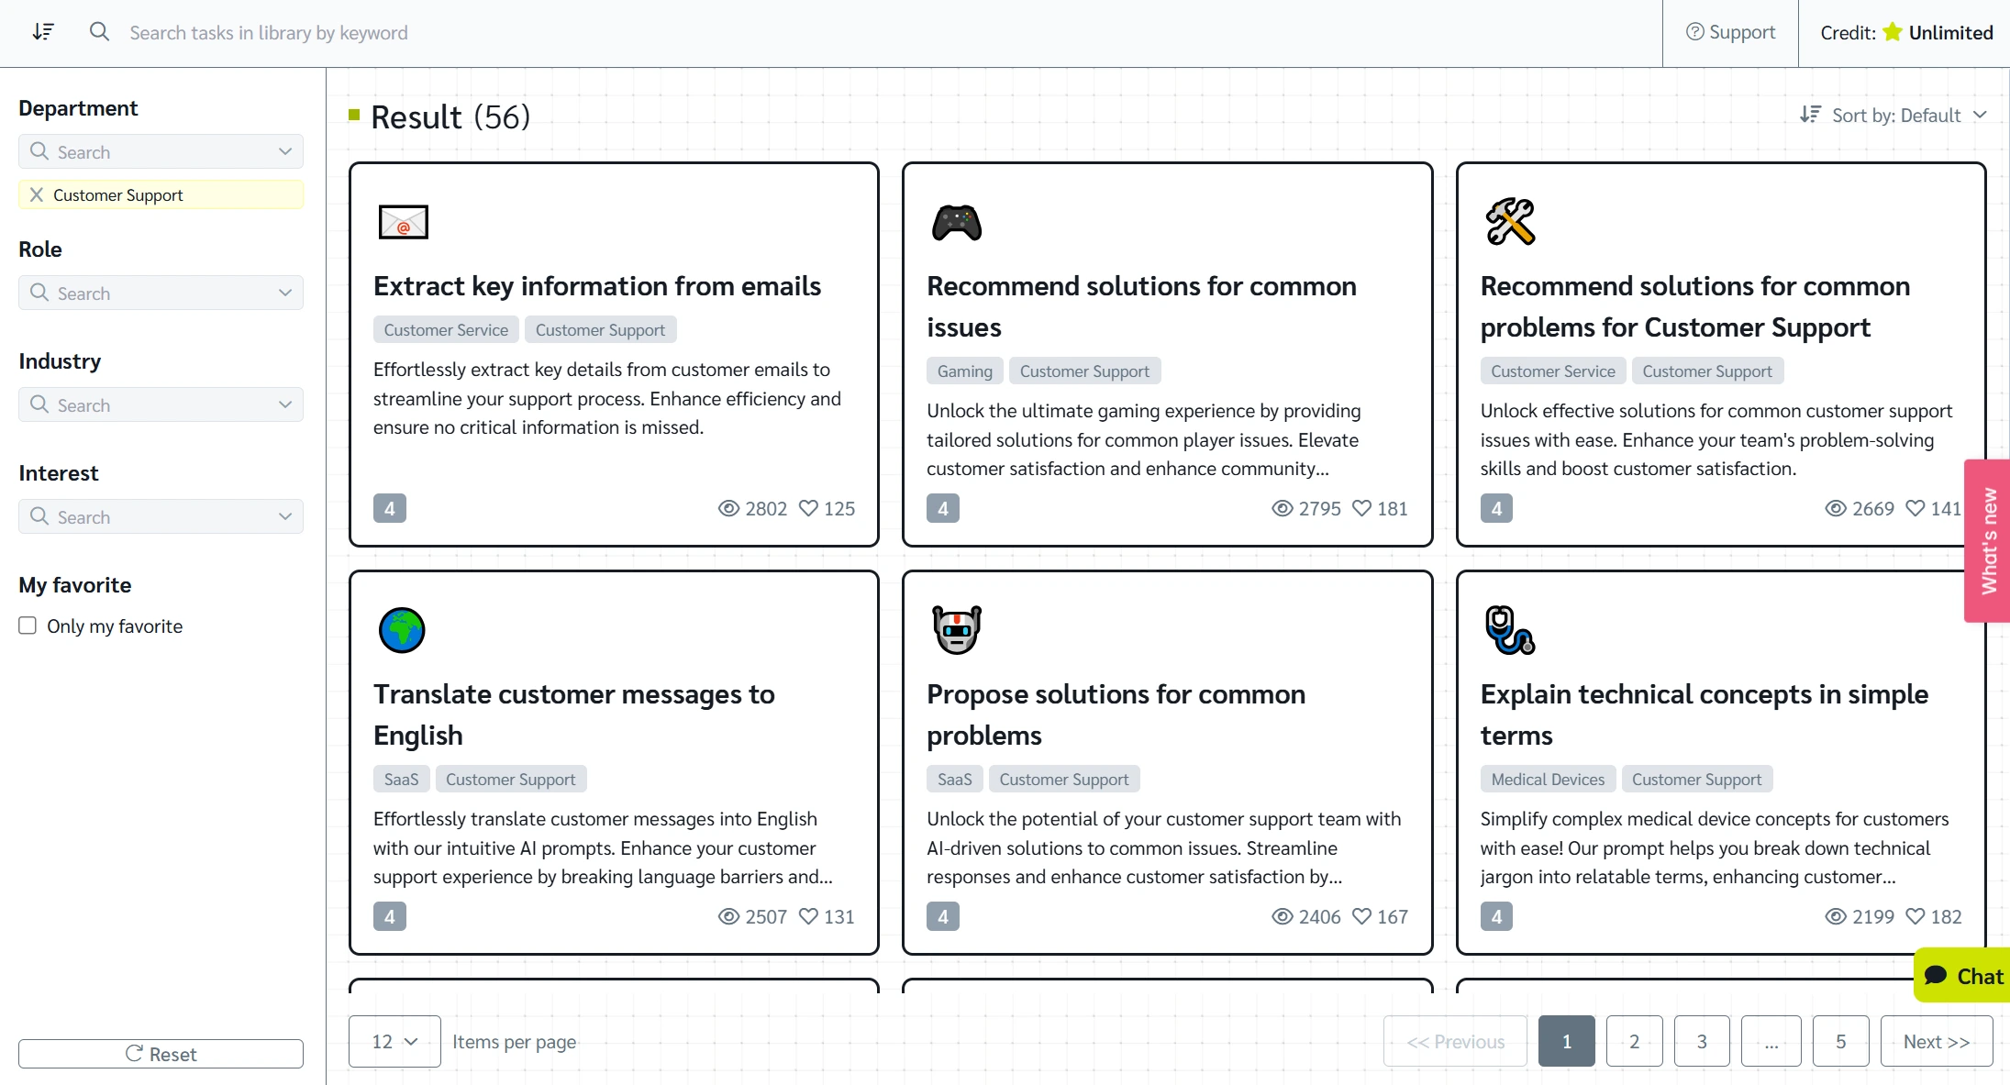Click the robot icon for SaaS problems task
This screenshot has width=2010, height=1085.
(956, 628)
